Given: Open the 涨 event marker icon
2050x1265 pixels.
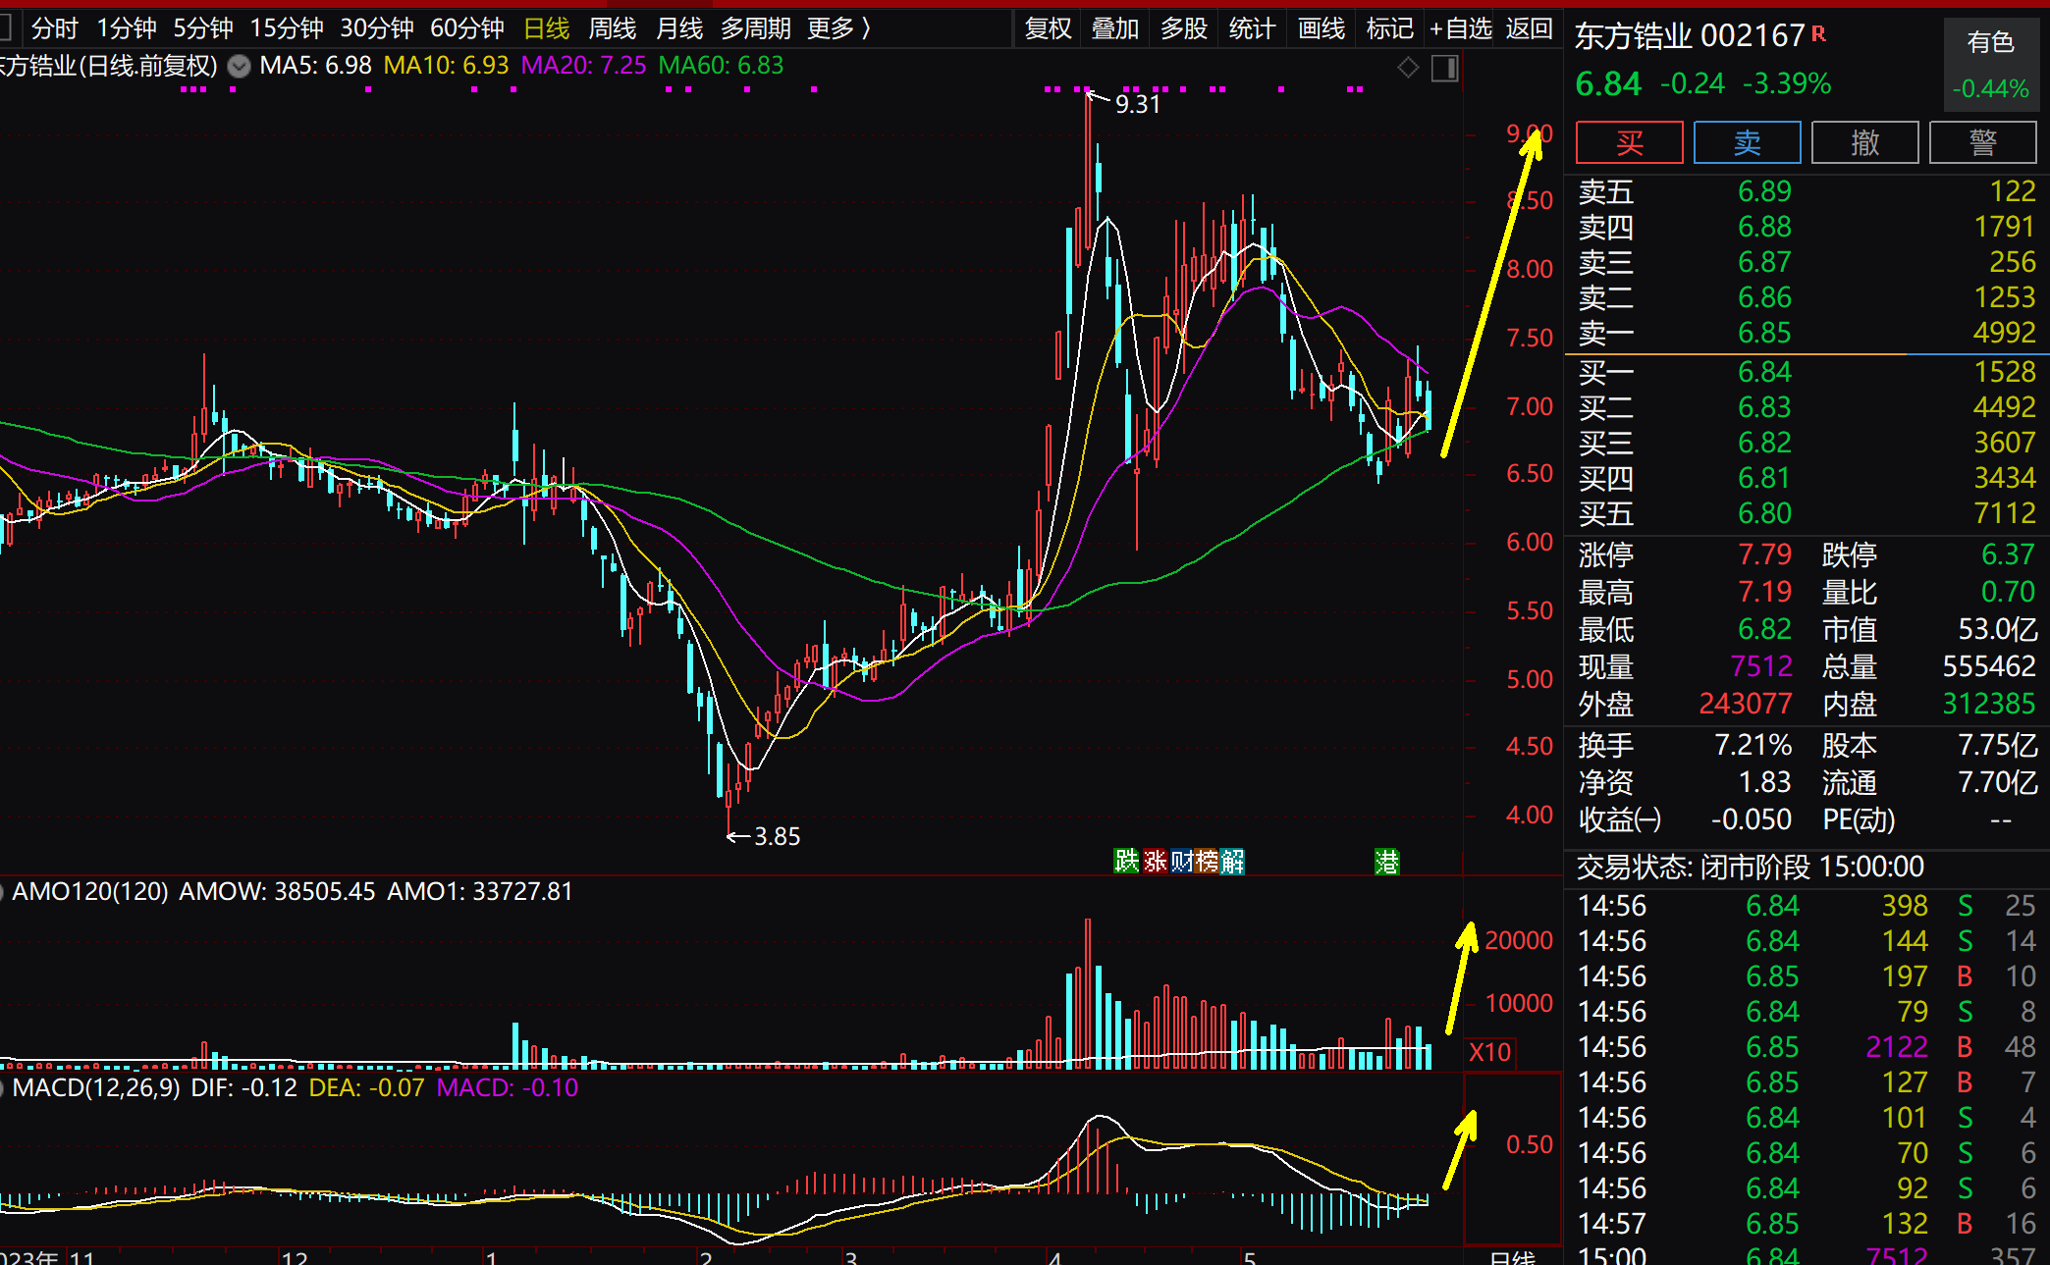Looking at the screenshot, I should click(1155, 862).
